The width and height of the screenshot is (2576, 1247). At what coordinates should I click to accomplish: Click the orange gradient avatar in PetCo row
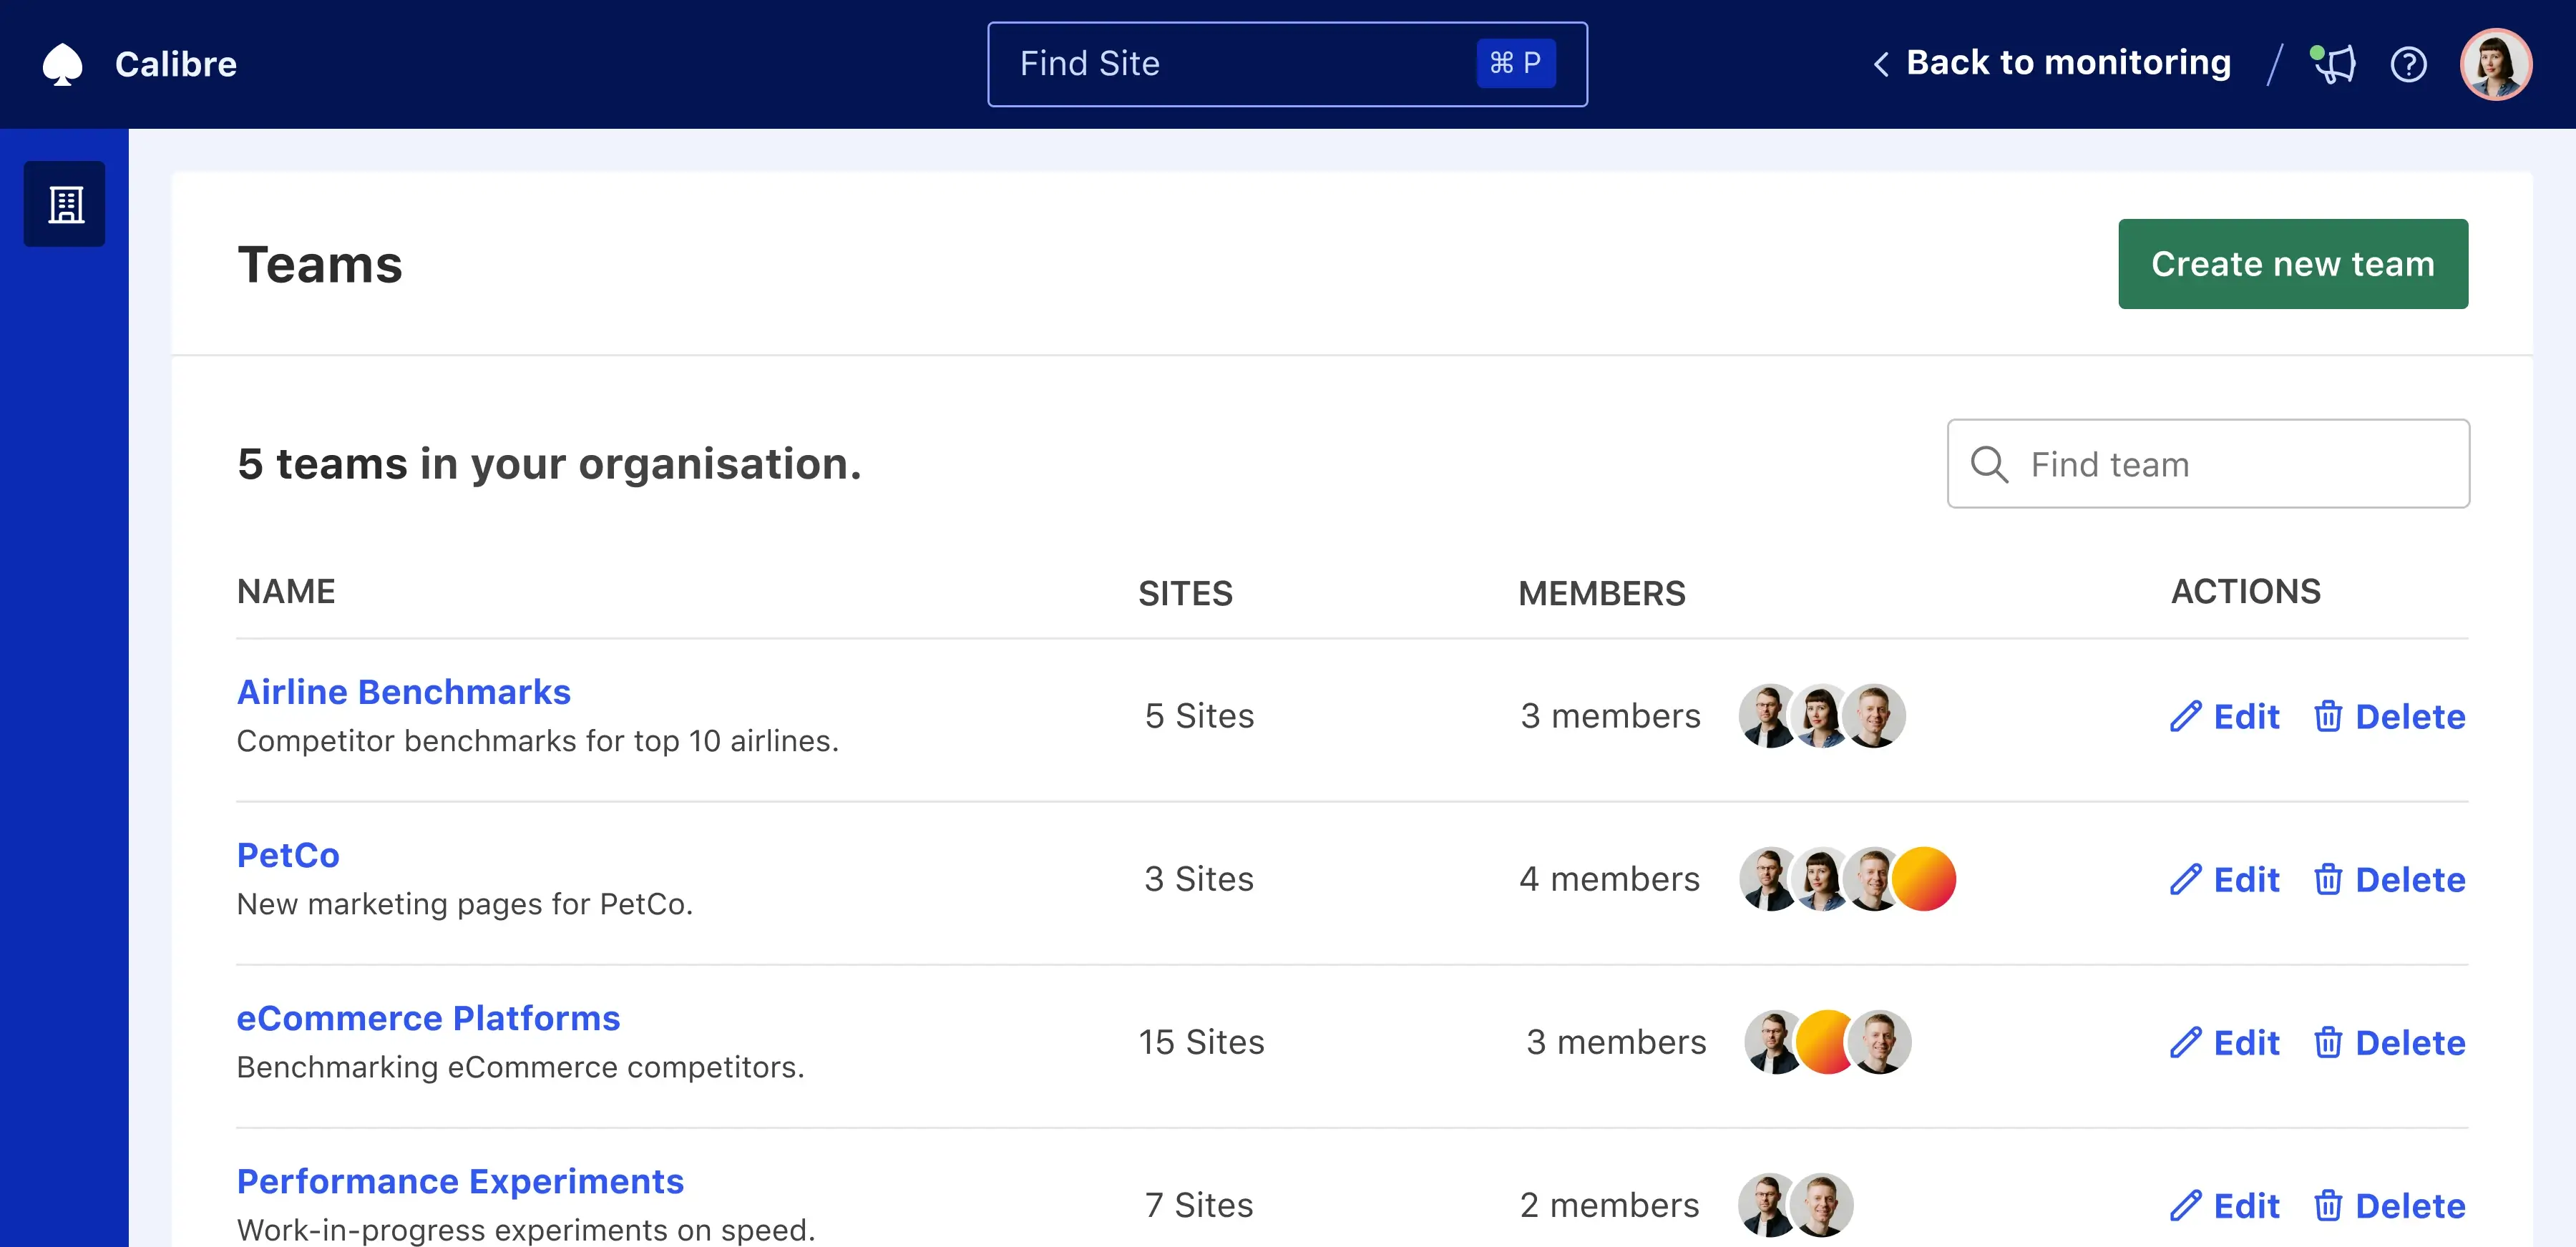(x=1925, y=879)
